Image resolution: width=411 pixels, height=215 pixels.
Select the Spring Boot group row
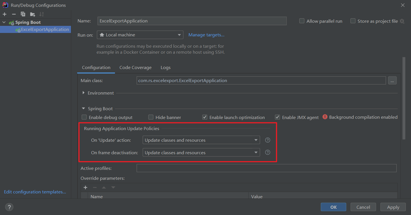tap(35, 22)
